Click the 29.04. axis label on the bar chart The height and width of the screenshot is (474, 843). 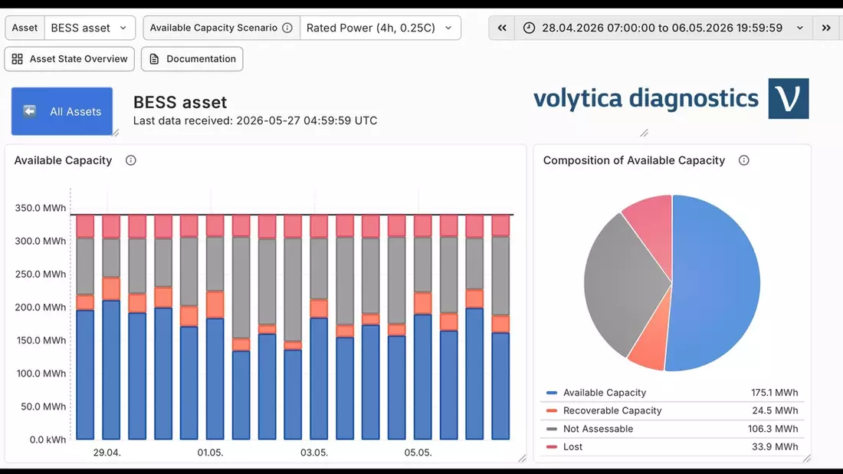coord(107,453)
